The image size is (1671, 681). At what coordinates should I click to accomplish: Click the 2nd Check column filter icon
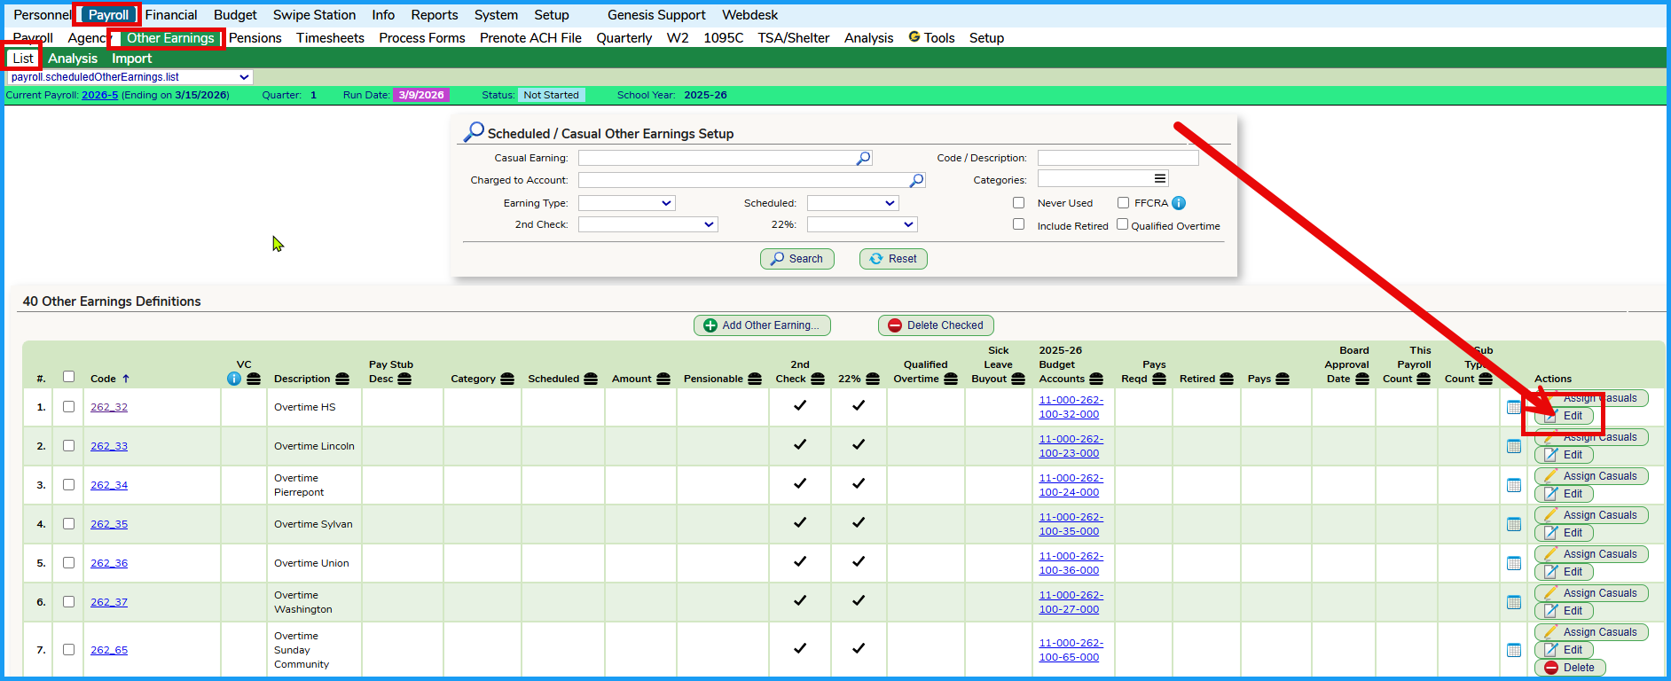pyautogui.click(x=818, y=379)
